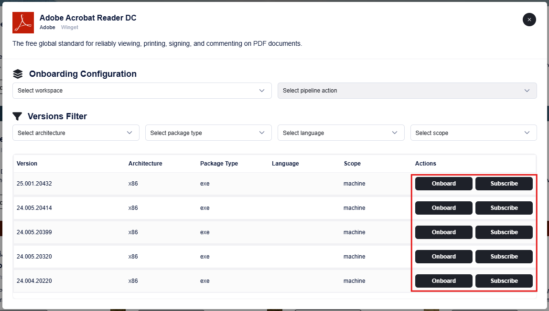
Task: Click the Adobe Acrobat Reader logo icon
Action: [23, 22]
